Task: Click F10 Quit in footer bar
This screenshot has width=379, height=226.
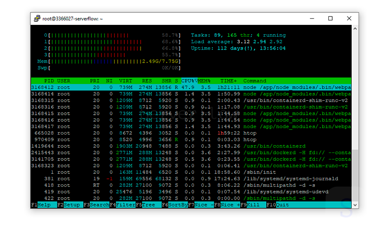Action: click(278, 205)
